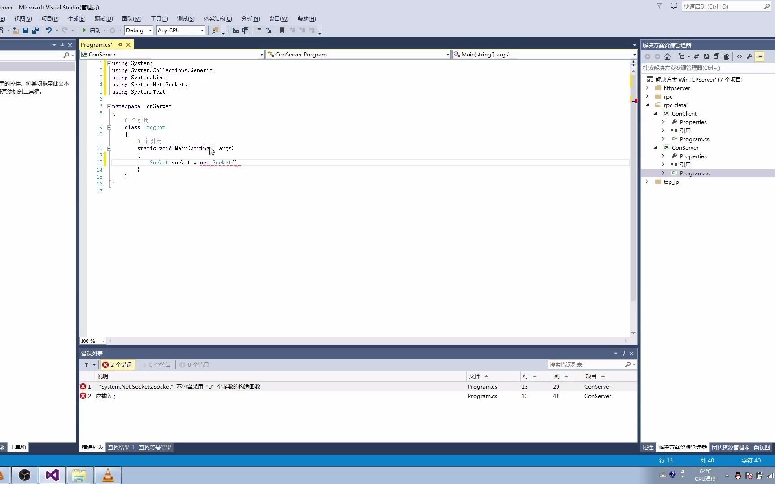Viewport: 775px width, 484px height.
Task: Collapse the rpc_detail folder
Action: coord(647,105)
